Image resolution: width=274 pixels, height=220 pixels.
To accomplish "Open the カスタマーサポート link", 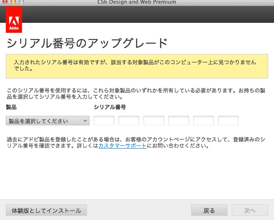I will pos(122,146).
